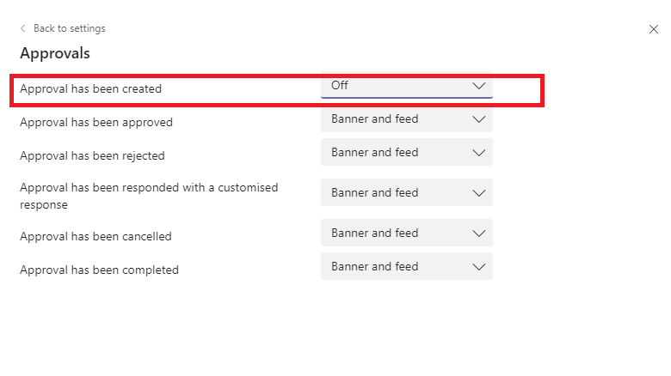Screen dimensions: 671x376
Task: Go back to settings via the link
Action: click(69, 28)
